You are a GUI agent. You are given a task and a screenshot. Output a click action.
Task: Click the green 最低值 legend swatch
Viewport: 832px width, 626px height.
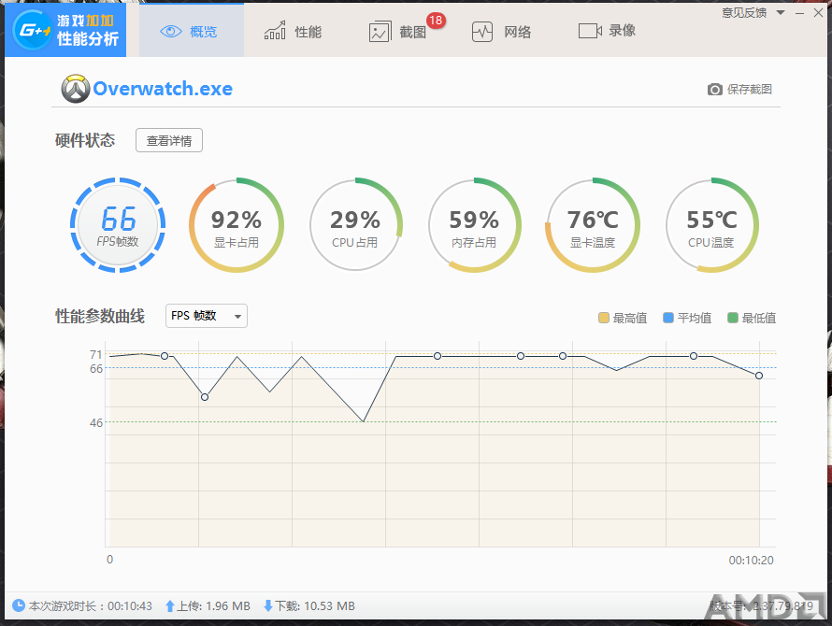coord(733,318)
